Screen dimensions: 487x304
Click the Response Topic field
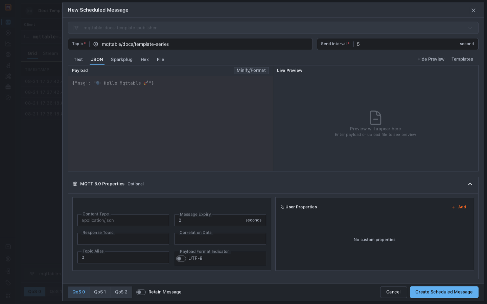[123, 239]
